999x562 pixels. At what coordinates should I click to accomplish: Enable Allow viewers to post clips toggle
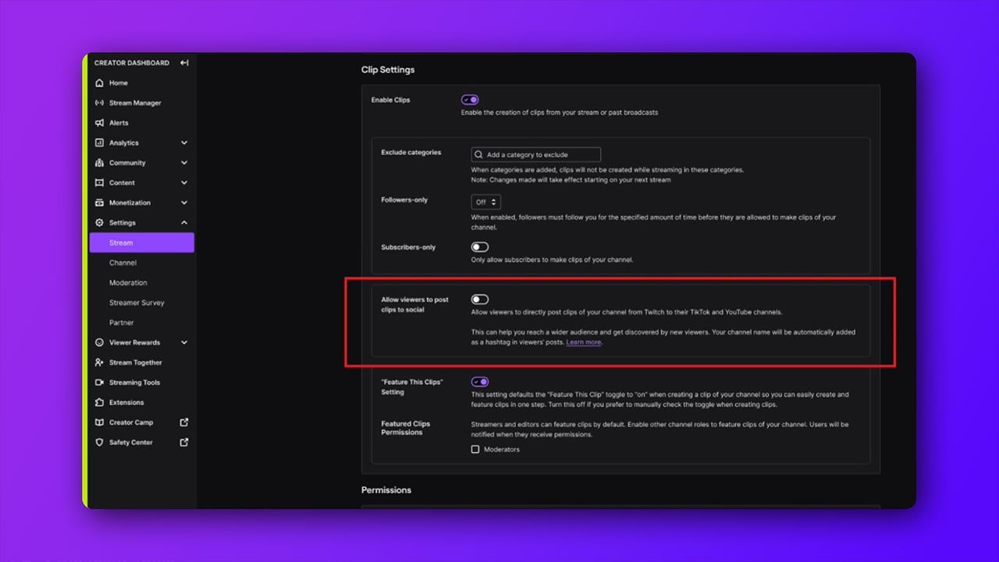(x=479, y=300)
